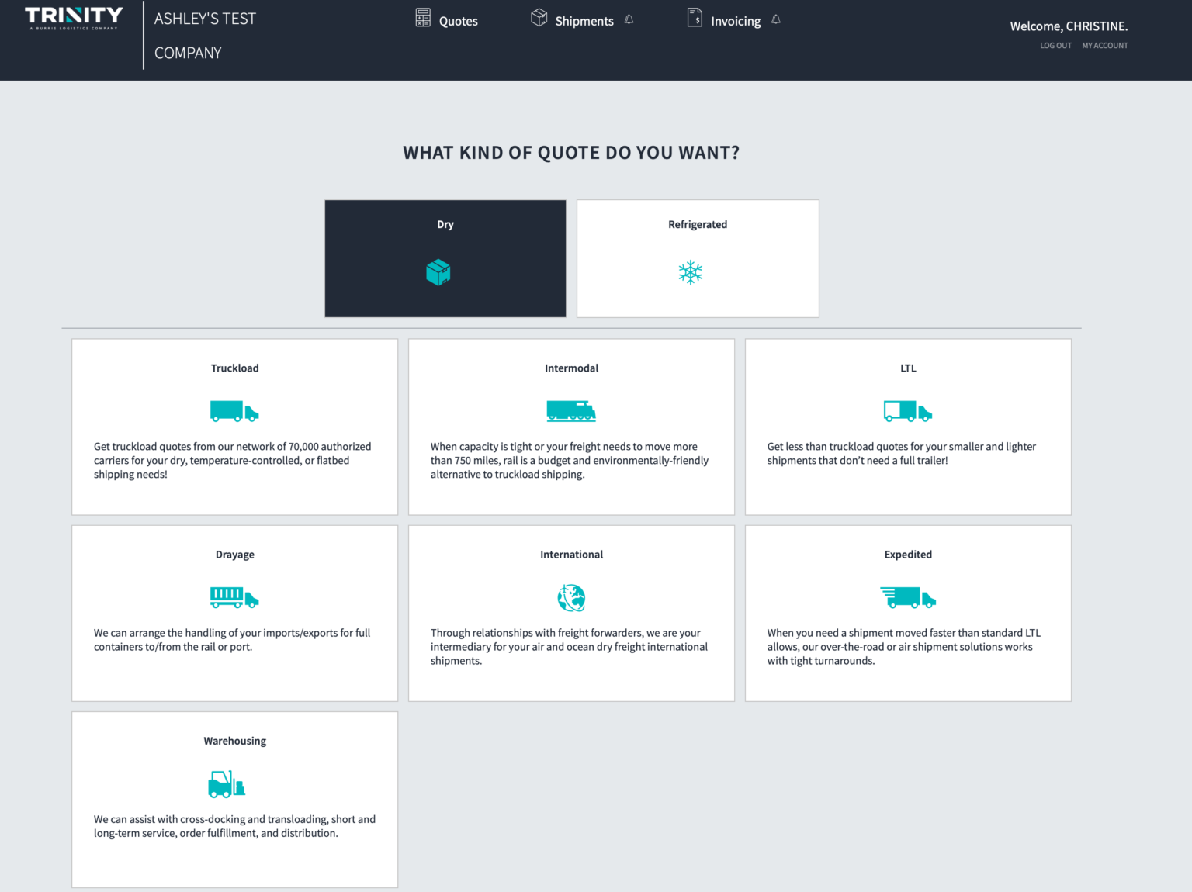
Task: Click the LTL truck icon
Action: (908, 411)
